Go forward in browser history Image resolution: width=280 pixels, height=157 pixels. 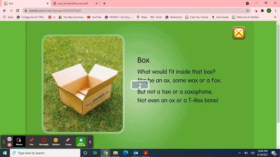click(11, 10)
